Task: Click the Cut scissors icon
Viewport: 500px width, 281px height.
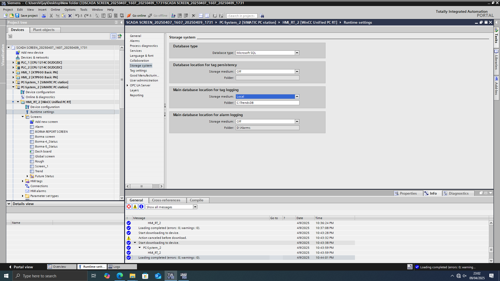Action: click(51, 16)
